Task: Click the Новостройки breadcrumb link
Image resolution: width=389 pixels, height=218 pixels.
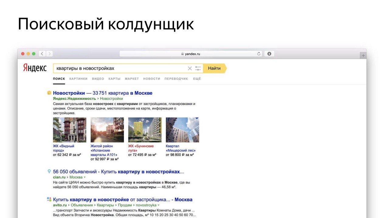Action: (112, 99)
